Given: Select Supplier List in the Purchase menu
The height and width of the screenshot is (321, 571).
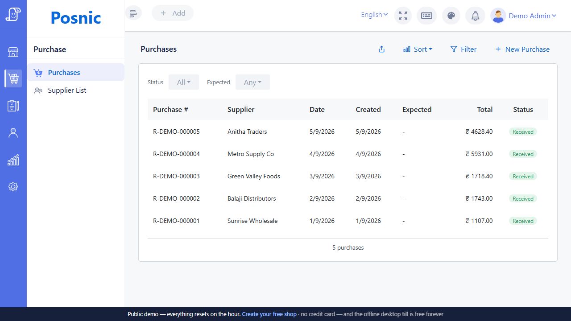Looking at the screenshot, I should (76, 90).
